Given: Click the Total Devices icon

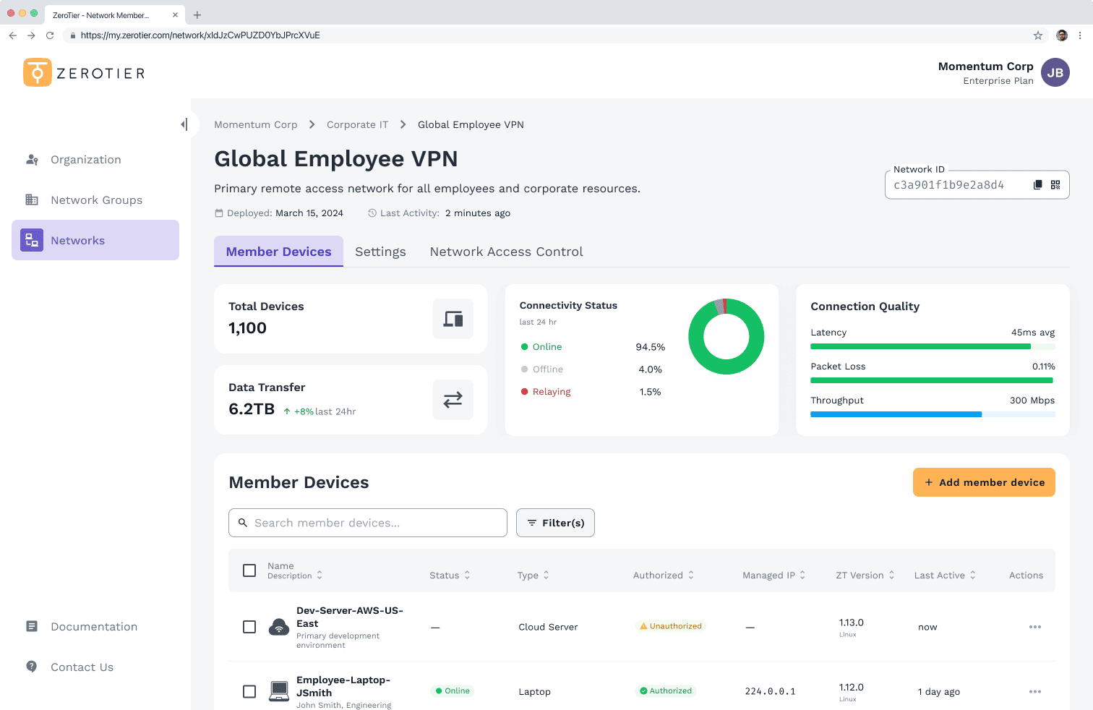Looking at the screenshot, I should click(x=453, y=319).
